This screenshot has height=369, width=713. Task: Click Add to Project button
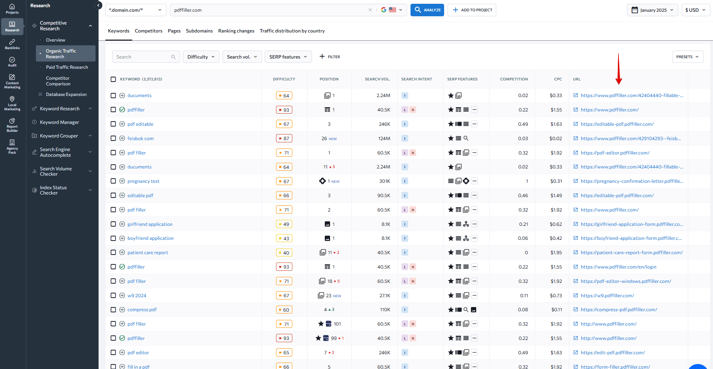click(472, 10)
